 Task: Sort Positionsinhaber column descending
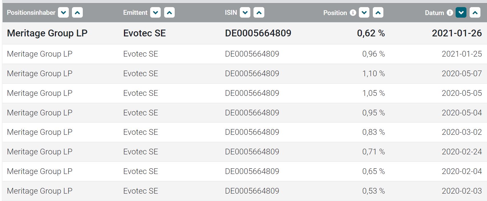coord(63,13)
